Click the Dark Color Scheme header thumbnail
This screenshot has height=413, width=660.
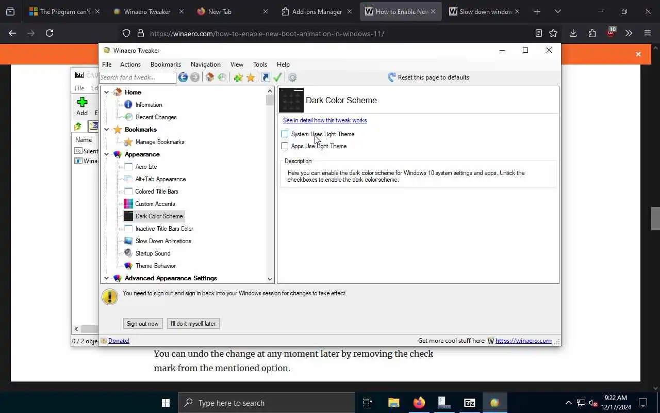(x=291, y=100)
